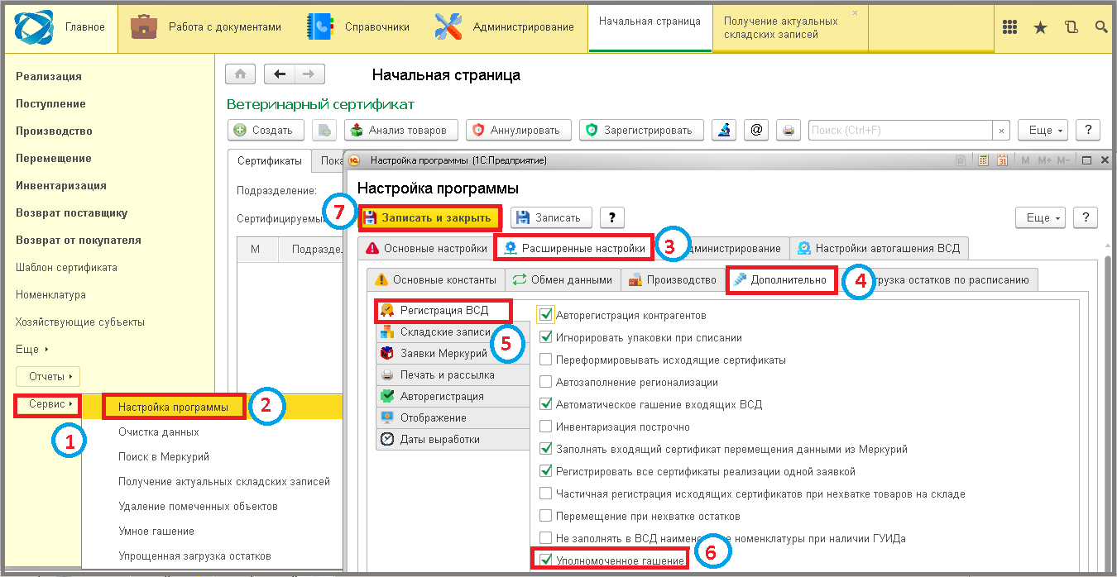Screen dimensions: 1117x577
Task: Toggle Авторегистрация контрагентов checkbox
Action: pos(546,315)
